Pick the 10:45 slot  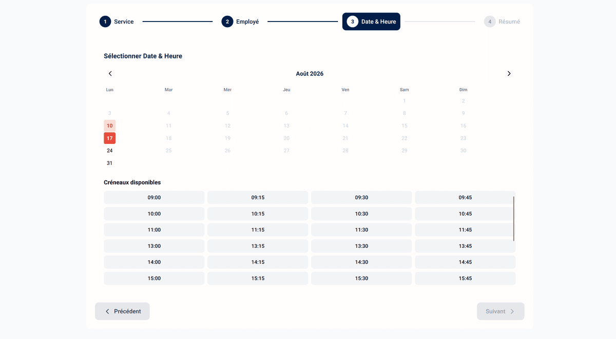coord(465,214)
